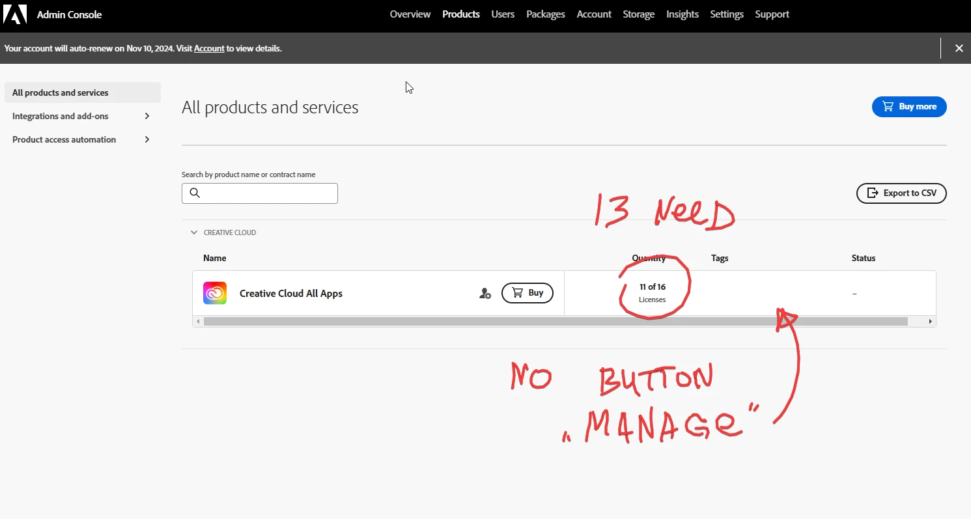The image size is (971, 519).
Task: Open the Overview tab
Action: point(410,14)
